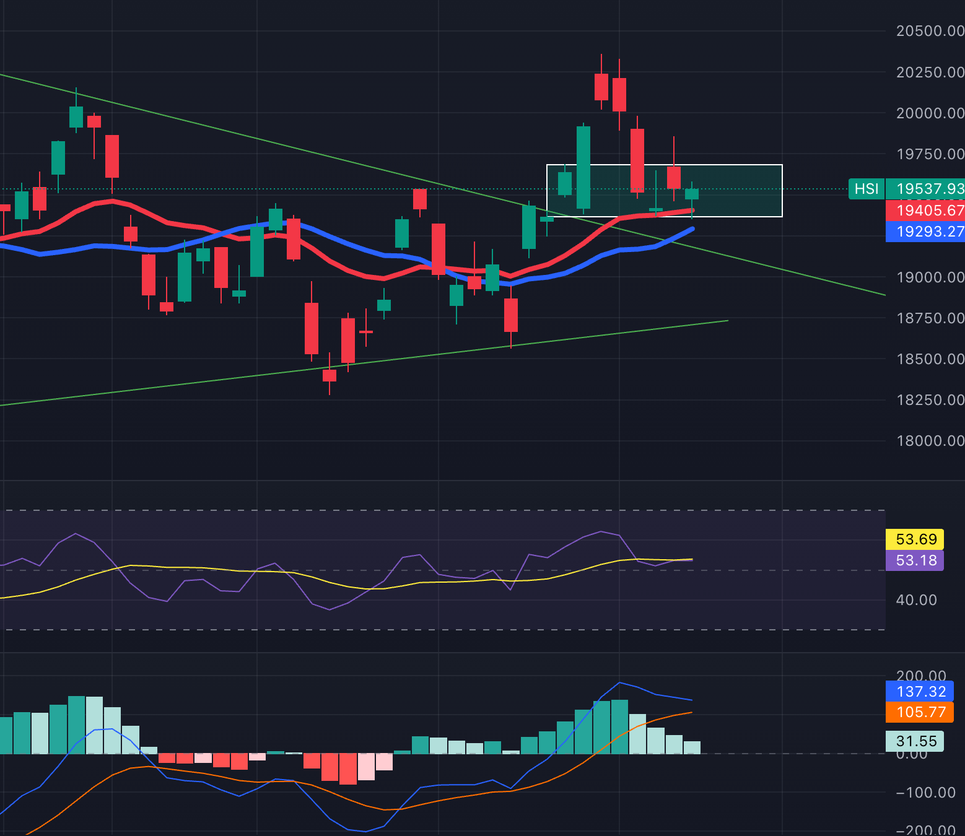
Task: Click the largest red MACD histogram bar
Action: coord(348,769)
